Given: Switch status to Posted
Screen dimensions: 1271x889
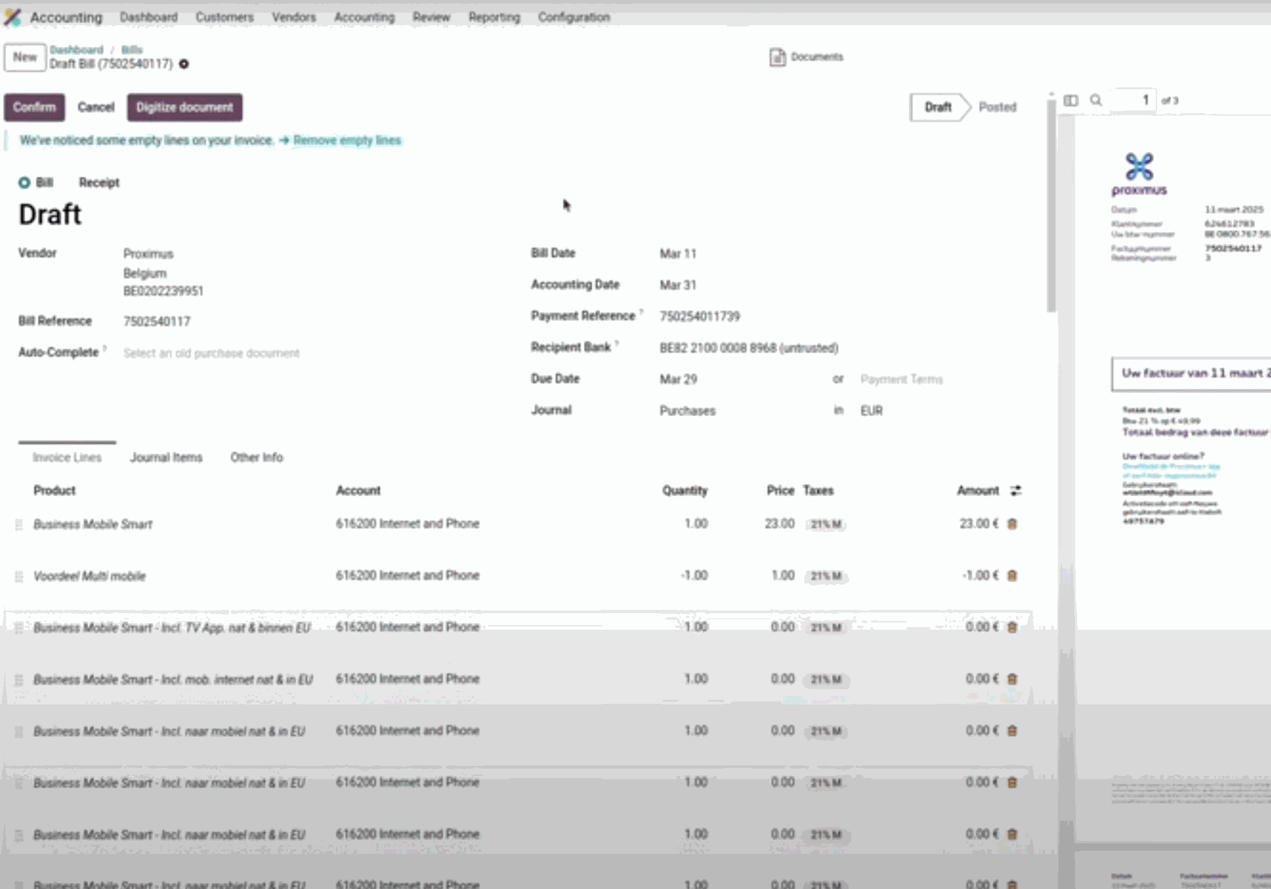Looking at the screenshot, I should 997,107.
